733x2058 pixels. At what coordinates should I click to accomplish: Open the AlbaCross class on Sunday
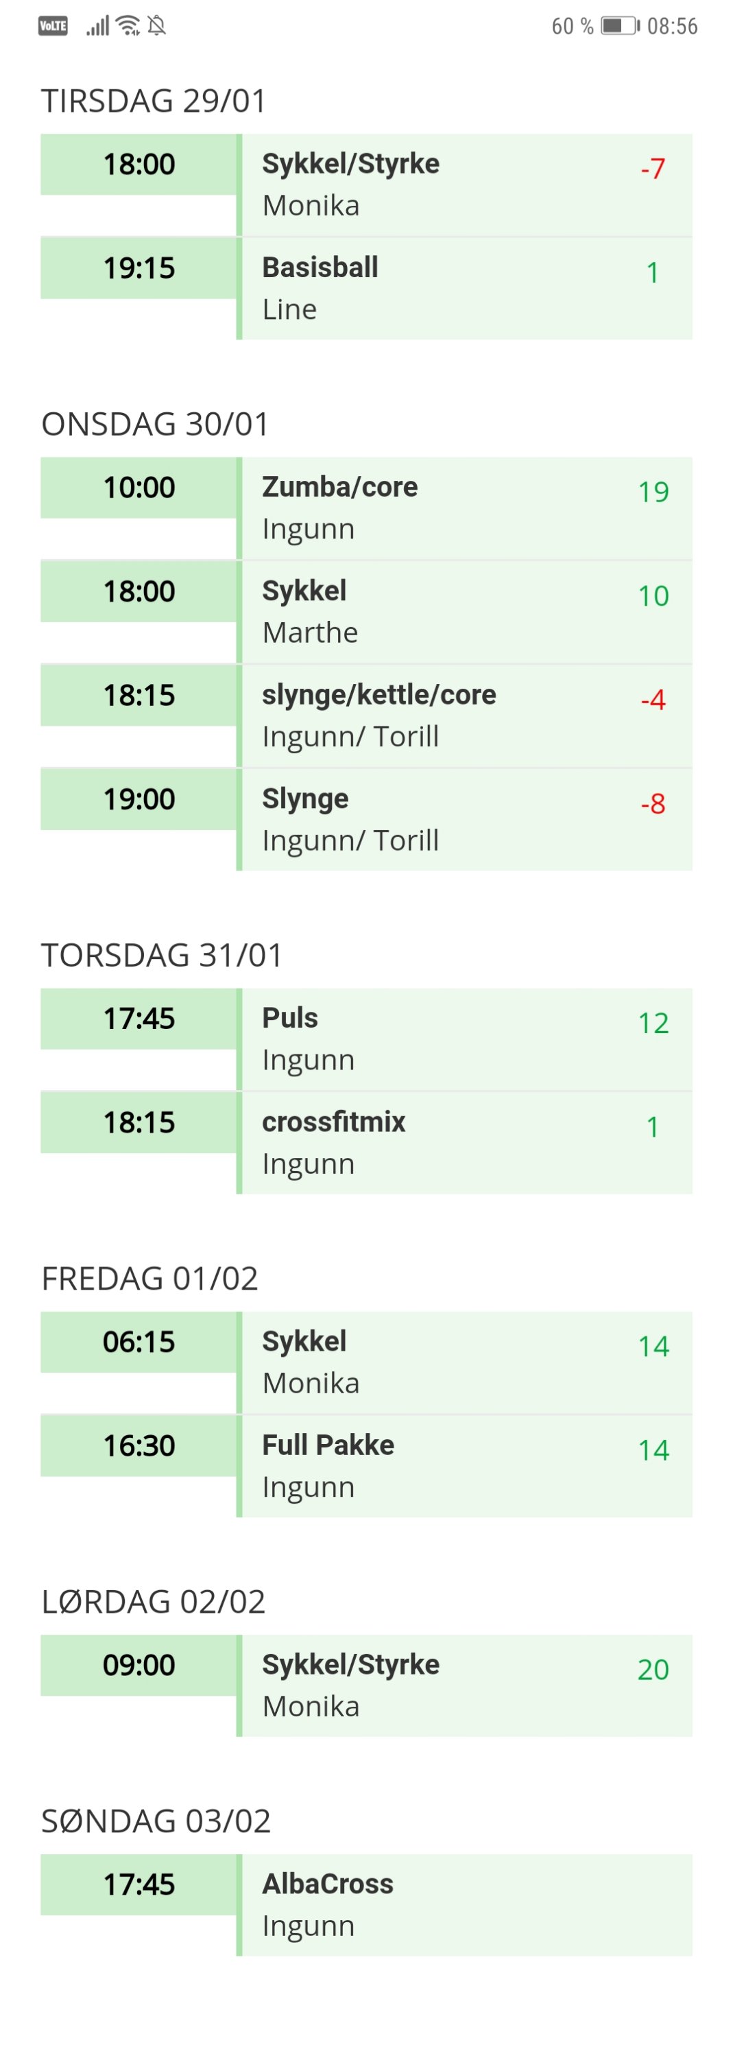coord(447,1906)
